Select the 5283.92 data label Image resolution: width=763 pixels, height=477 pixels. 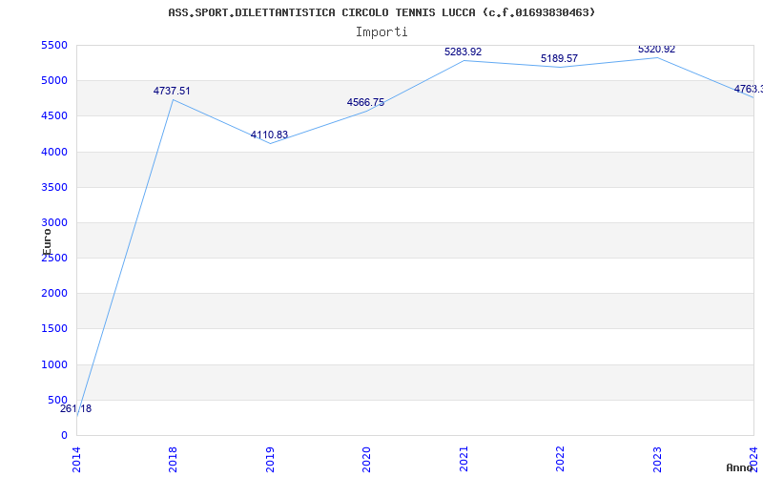463,52
